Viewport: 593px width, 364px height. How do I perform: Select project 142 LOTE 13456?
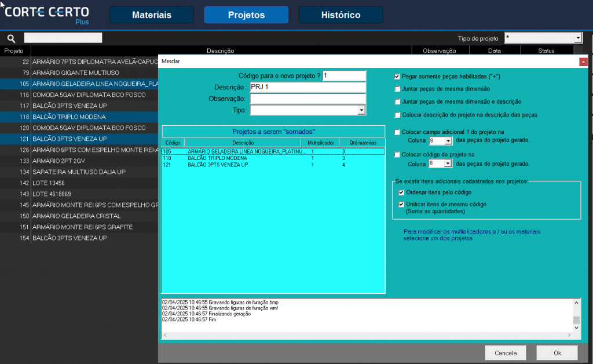pyautogui.click(x=79, y=183)
